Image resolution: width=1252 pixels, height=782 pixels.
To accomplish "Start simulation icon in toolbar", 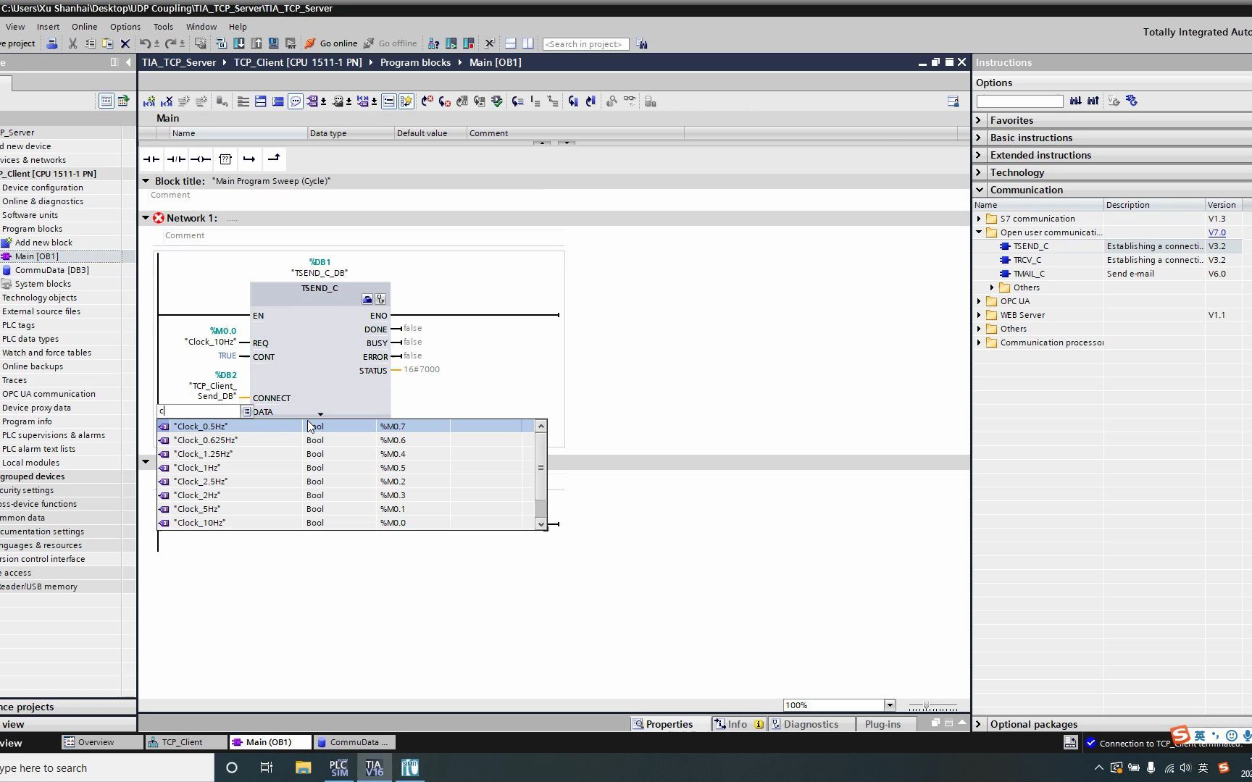I will [x=274, y=43].
